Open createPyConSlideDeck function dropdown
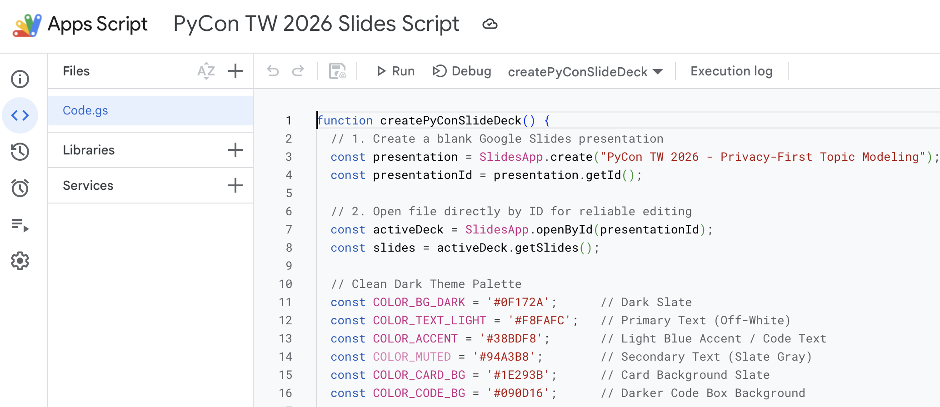Image resolution: width=940 pixels, height=407 pixels. 585,72
